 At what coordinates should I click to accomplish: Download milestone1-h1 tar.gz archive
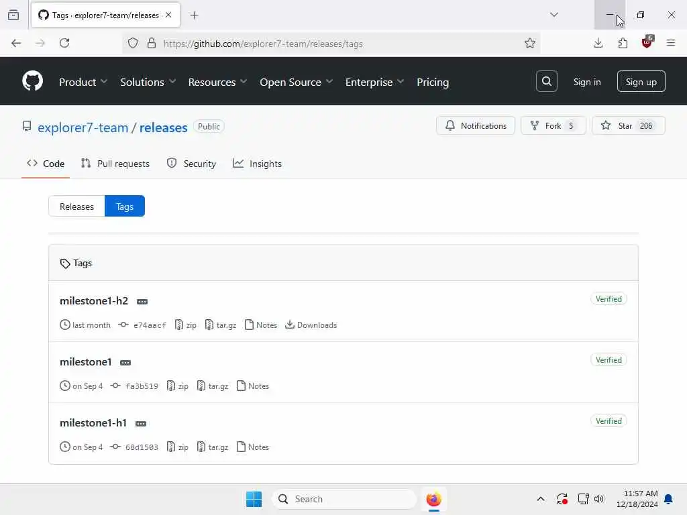(x=213, y=447)
